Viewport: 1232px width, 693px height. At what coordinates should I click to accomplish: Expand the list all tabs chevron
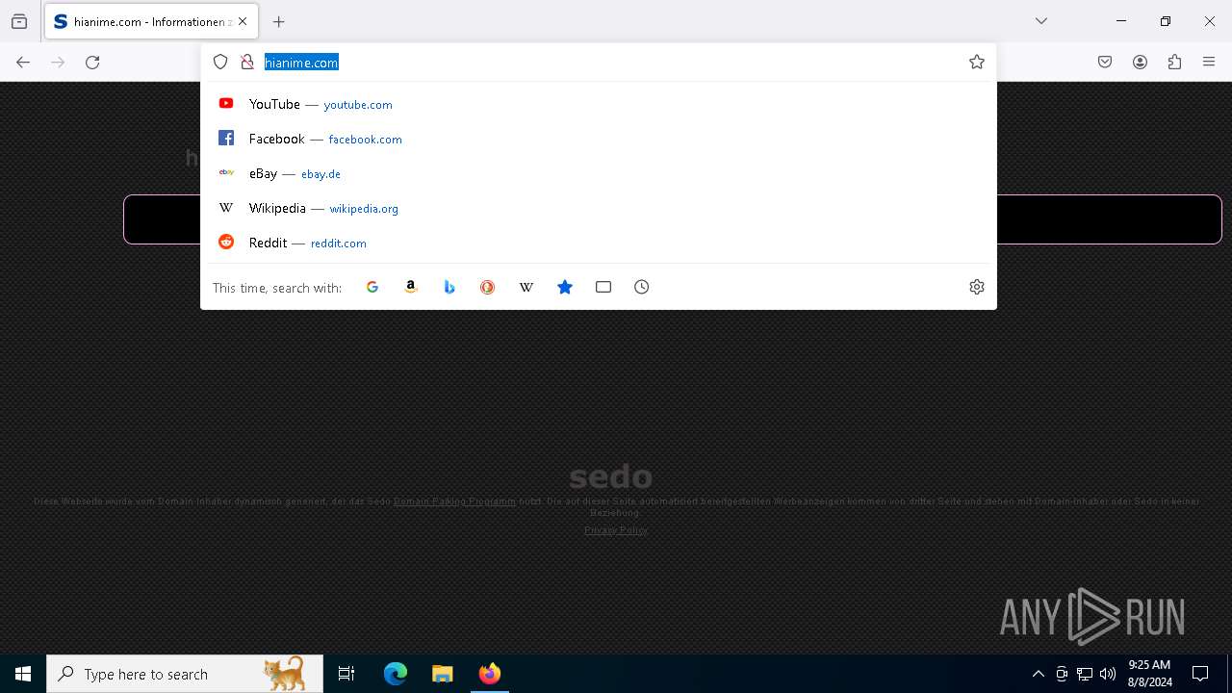point(1040,21)
